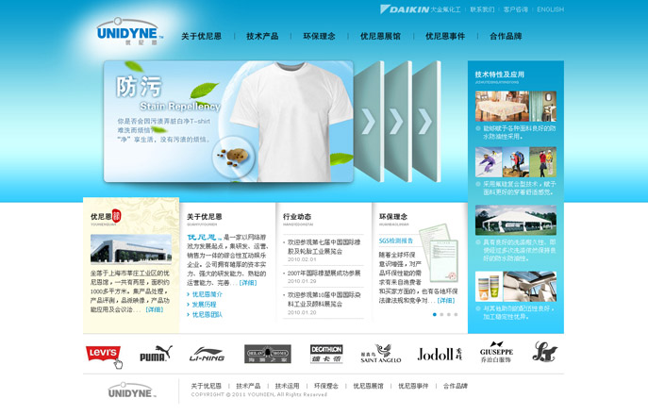The width and height of the screenshot is (648, 415).
Task: Open the 优尼恩展馆 top menu
Action: [x=380, y=37]
